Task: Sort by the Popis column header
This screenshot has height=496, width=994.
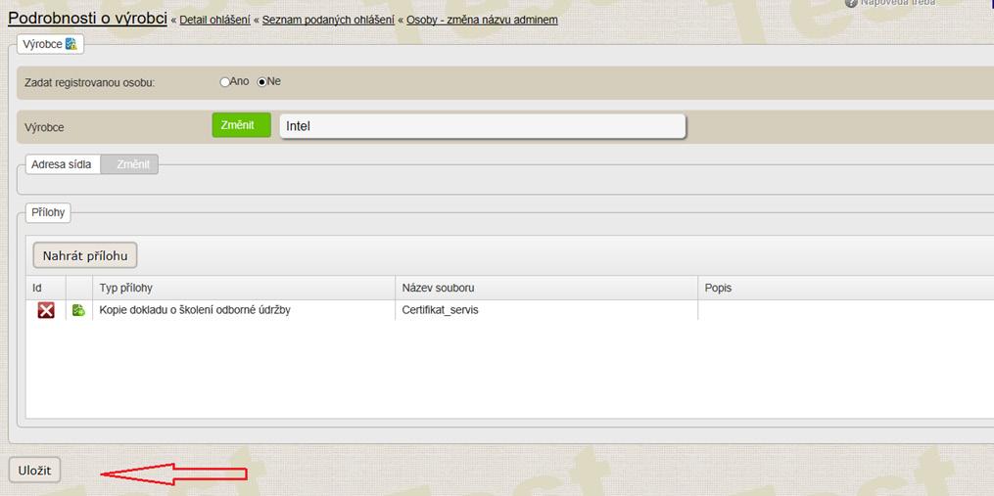Action: (x=846, y=289)
